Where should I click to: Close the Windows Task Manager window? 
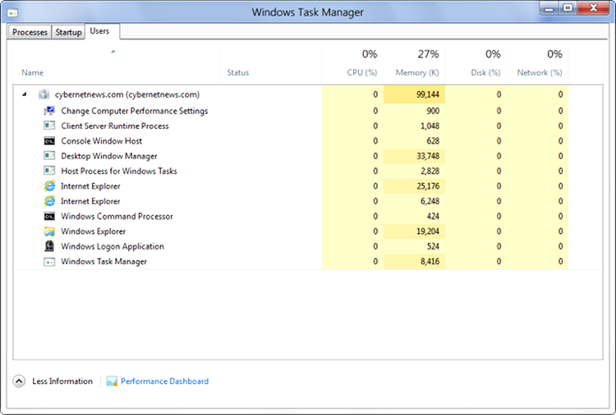(x=594, y=8)
